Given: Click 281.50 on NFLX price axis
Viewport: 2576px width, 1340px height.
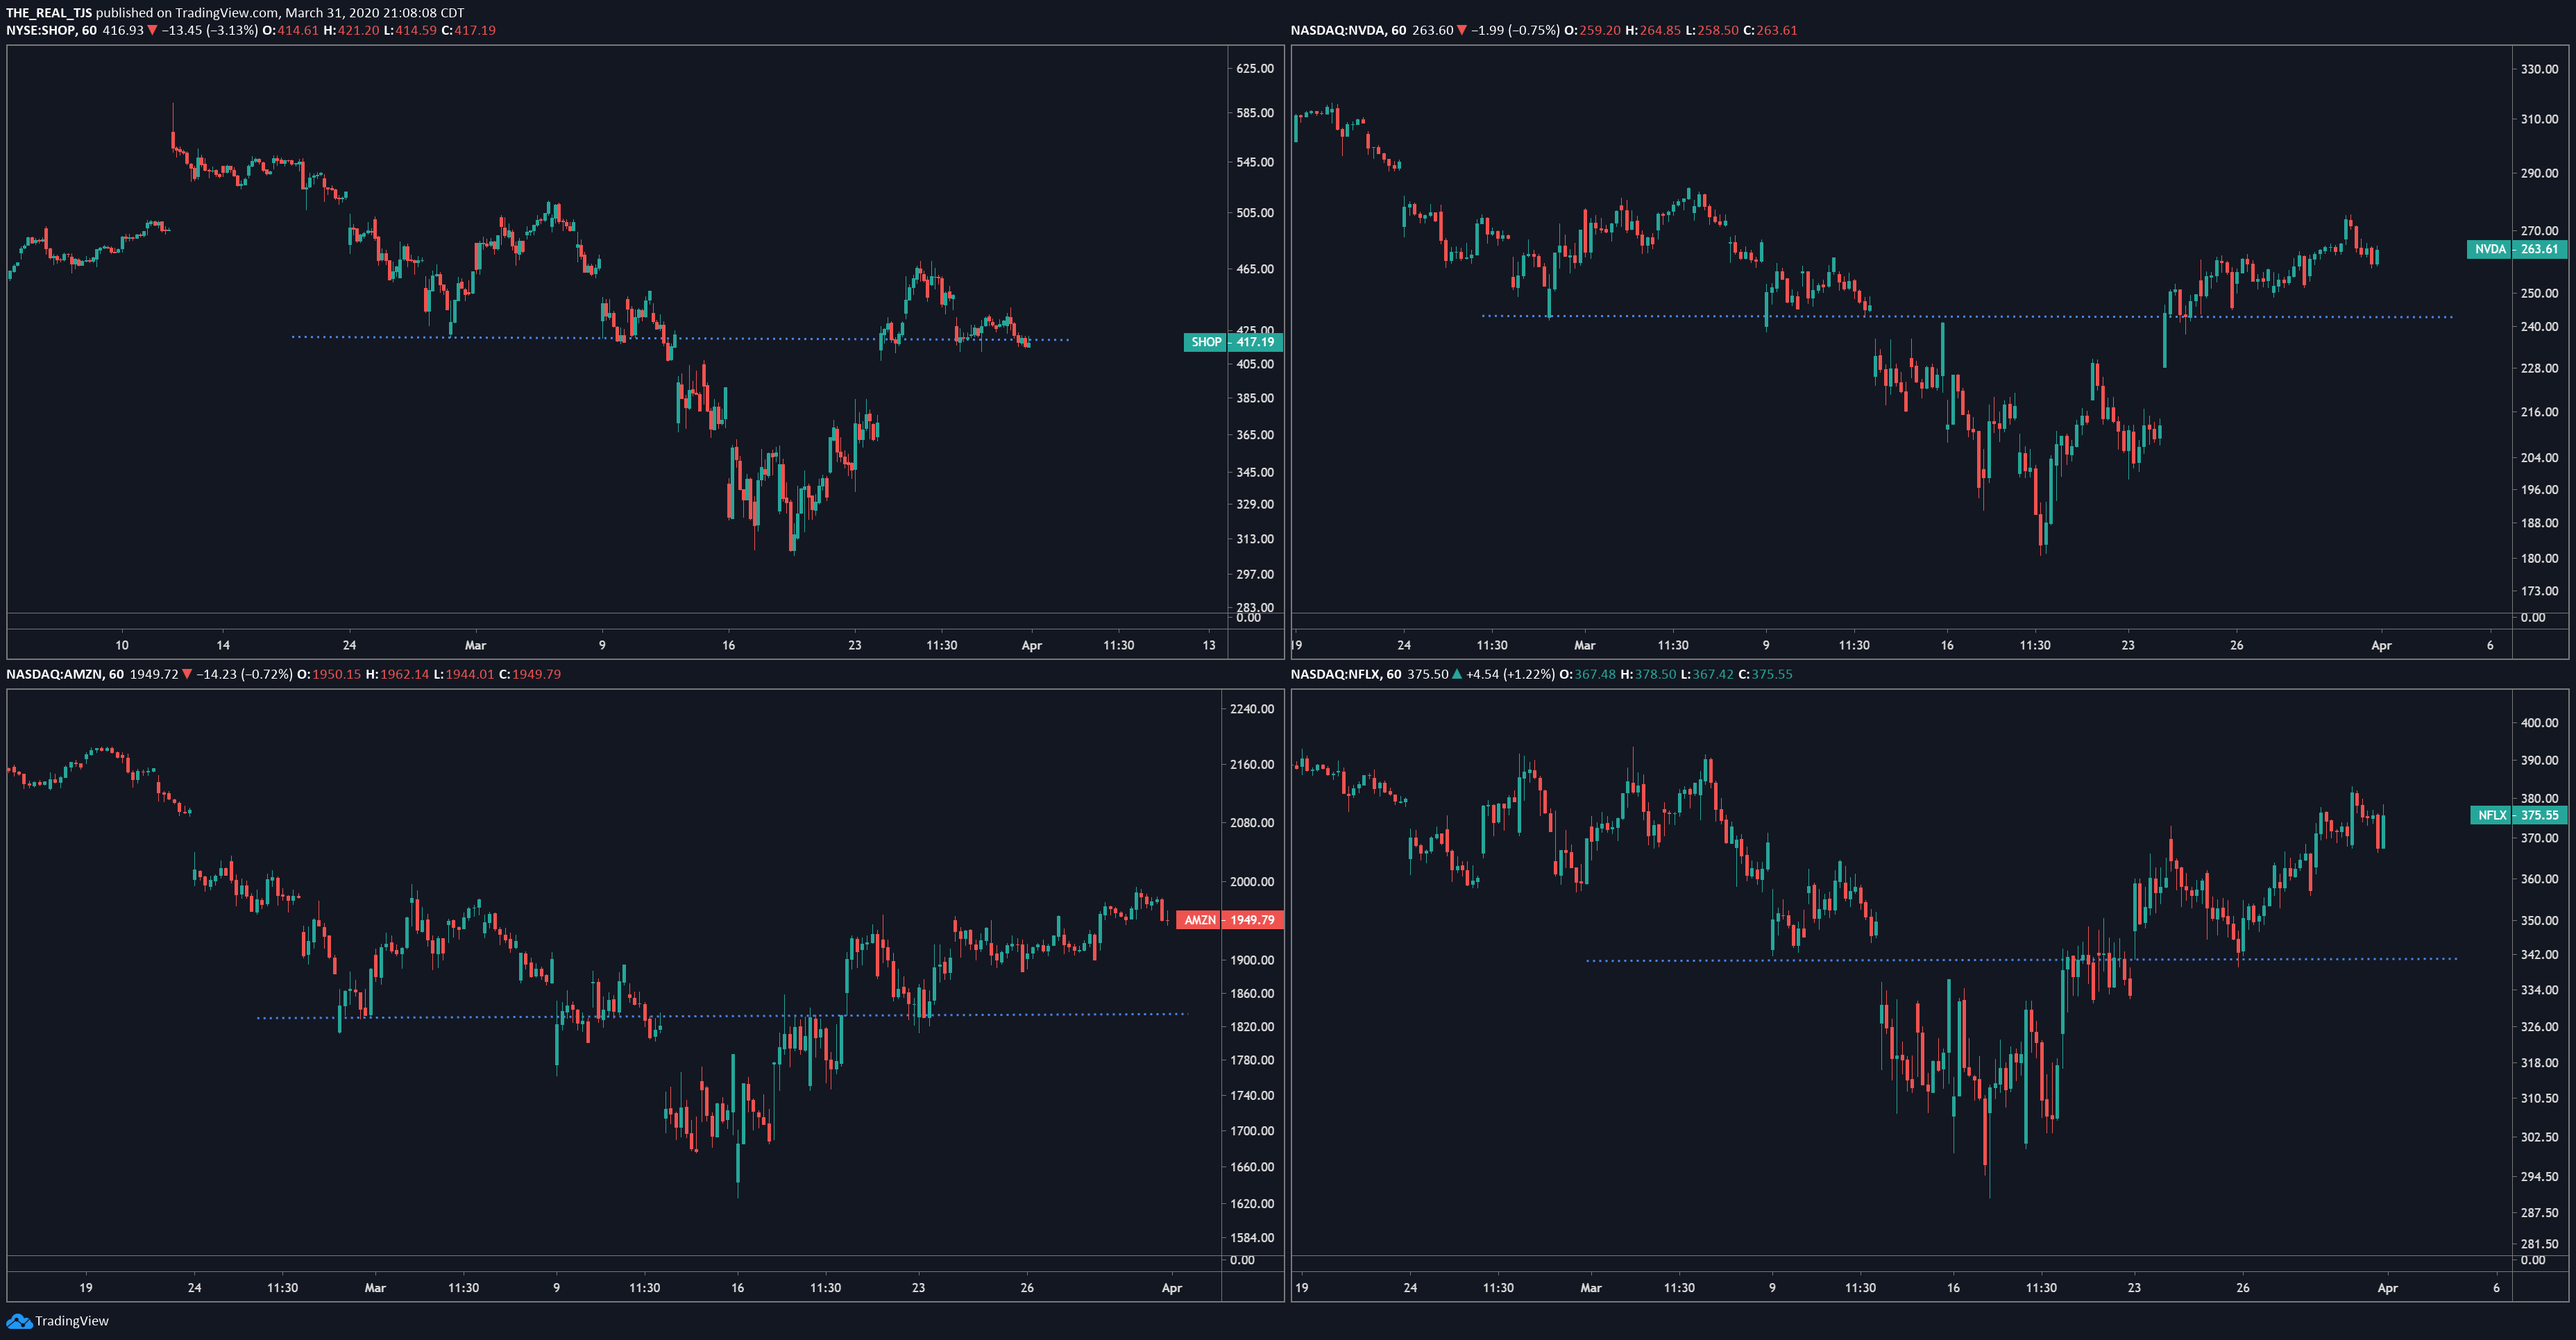Looking at the screenshot, I should pyautogui.click(x=2539, y=1244).
